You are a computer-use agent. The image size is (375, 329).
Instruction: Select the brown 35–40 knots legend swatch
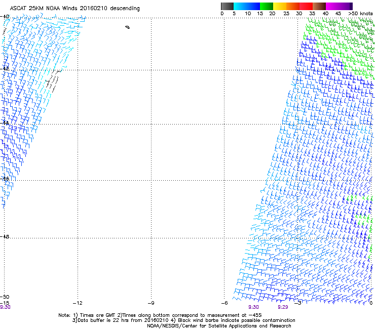point(319,6)
